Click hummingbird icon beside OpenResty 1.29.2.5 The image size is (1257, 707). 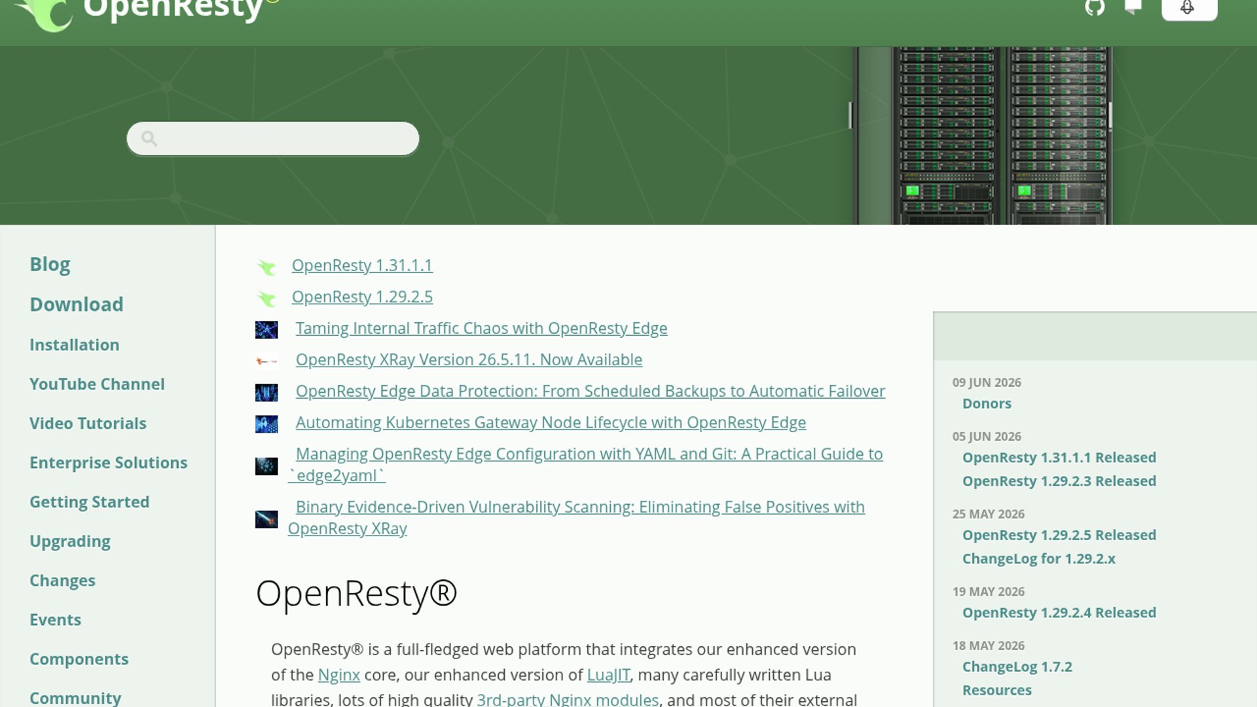[266, 298]
